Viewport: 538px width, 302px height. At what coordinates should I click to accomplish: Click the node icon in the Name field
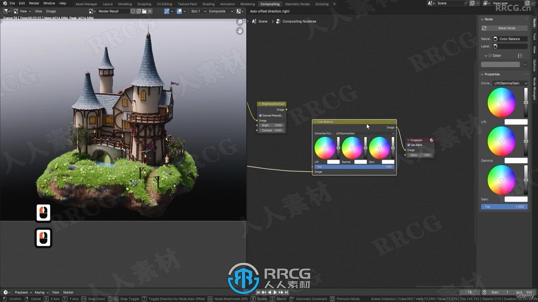tap(496, 39)
